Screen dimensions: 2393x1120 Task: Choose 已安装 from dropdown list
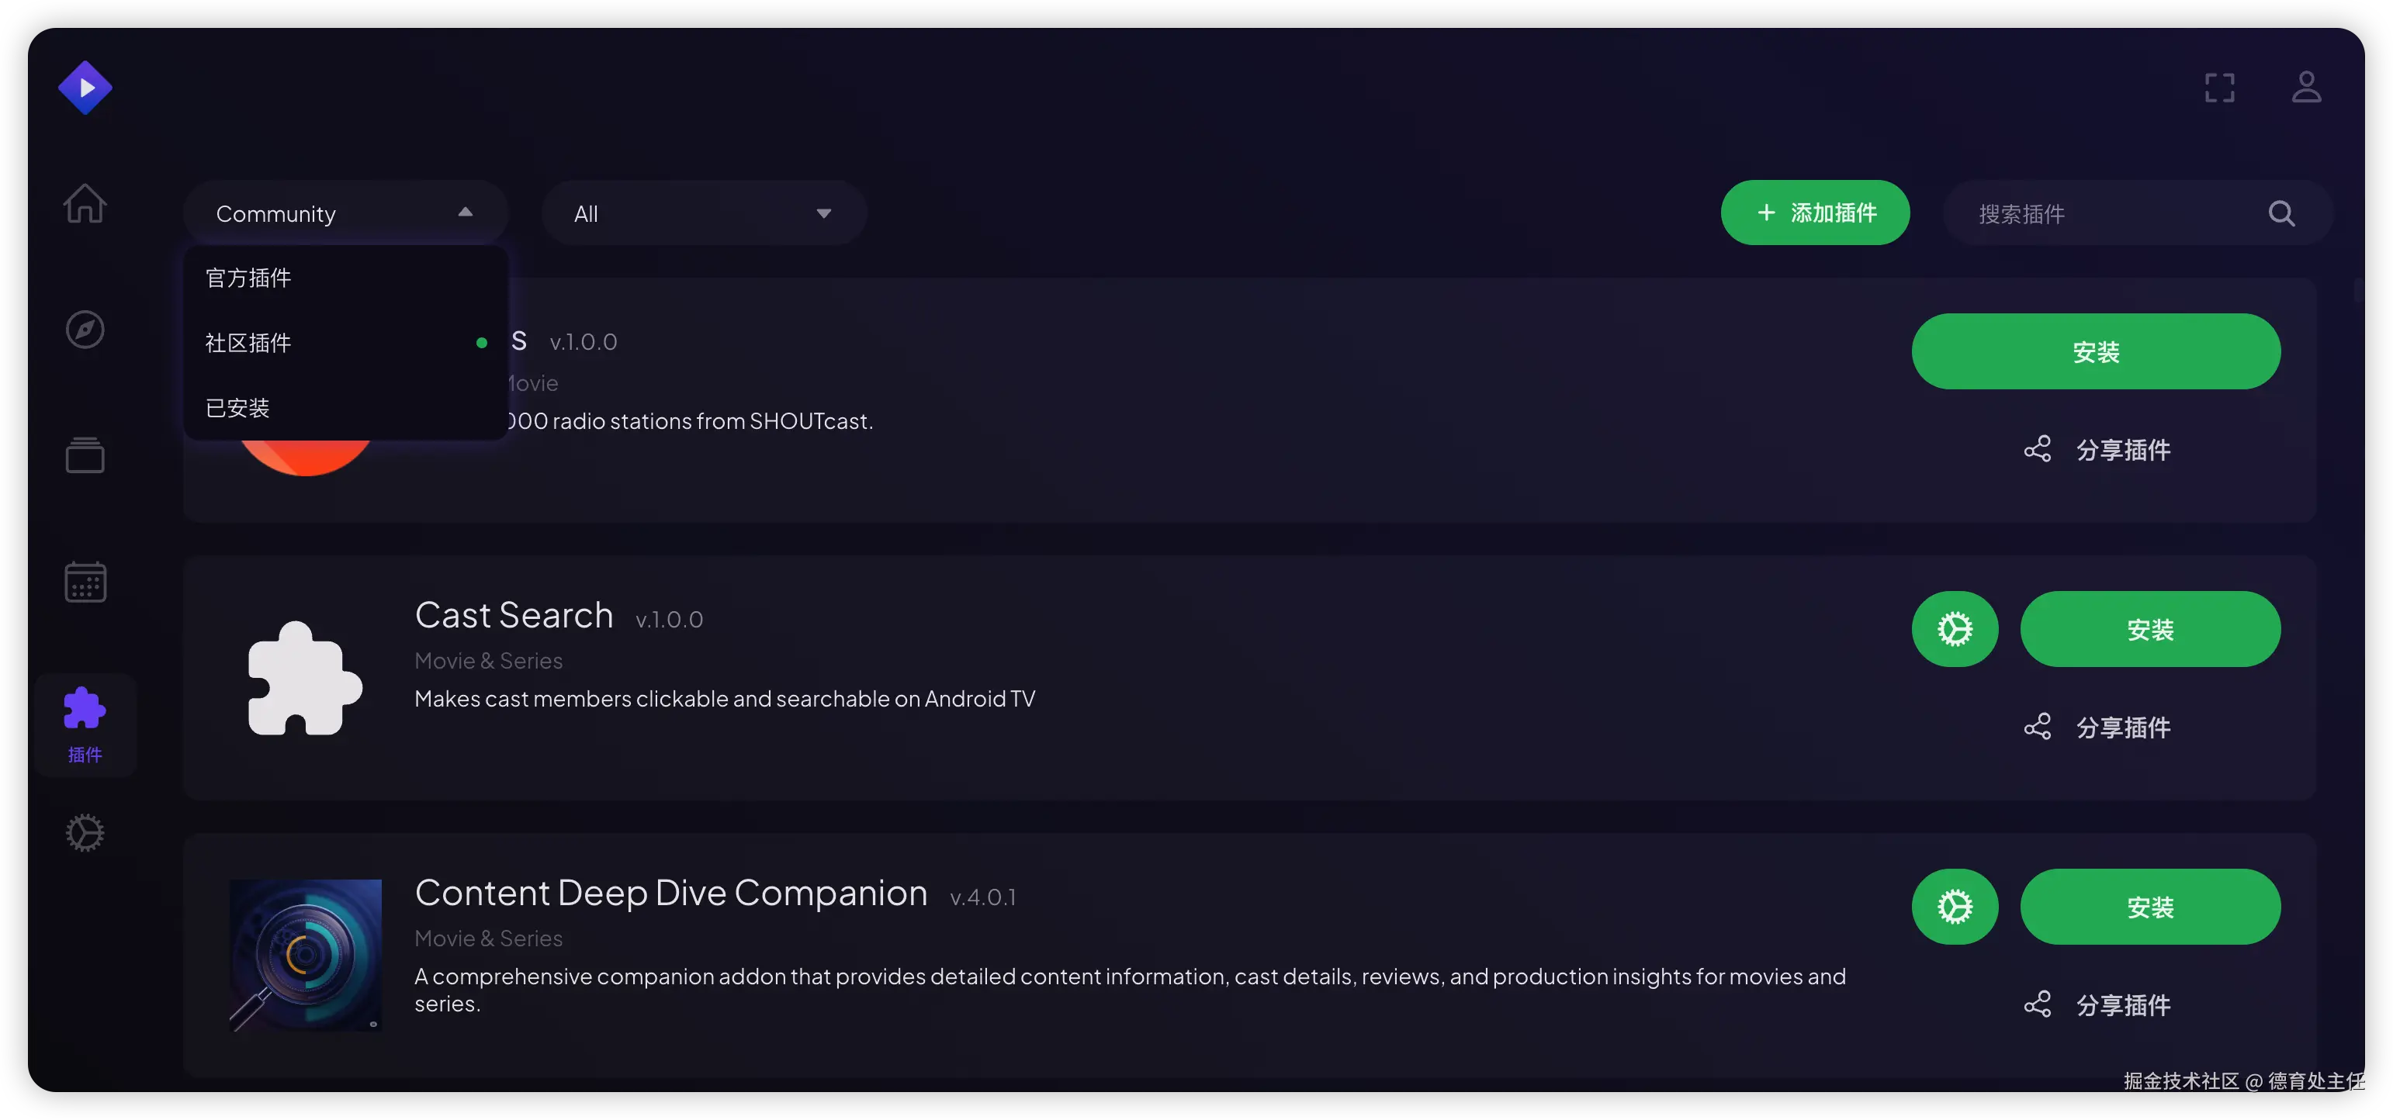coord(237,408)
